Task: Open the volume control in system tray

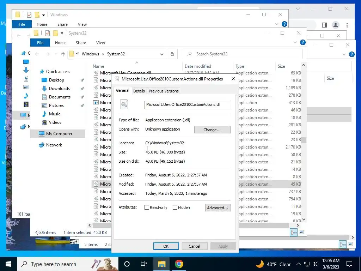Action: tap(315, 264)
